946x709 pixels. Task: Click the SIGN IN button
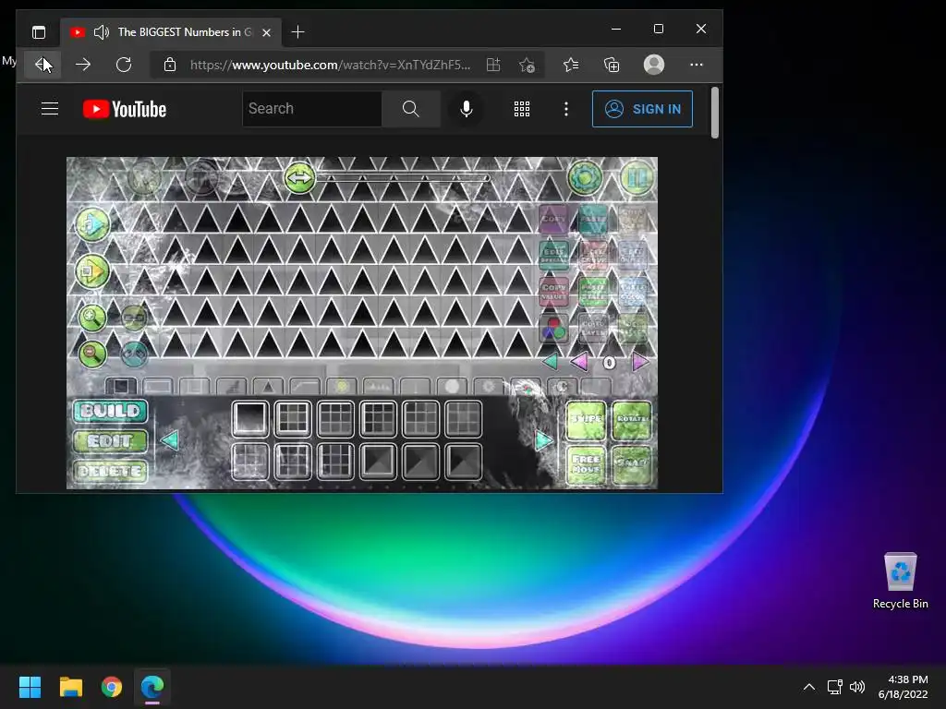pos(643,109)
